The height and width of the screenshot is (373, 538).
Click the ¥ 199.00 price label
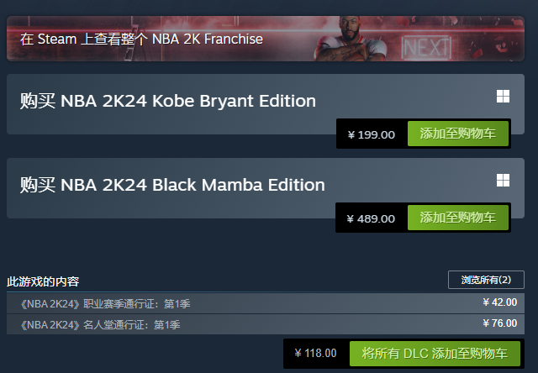click(x=371, y=135)
